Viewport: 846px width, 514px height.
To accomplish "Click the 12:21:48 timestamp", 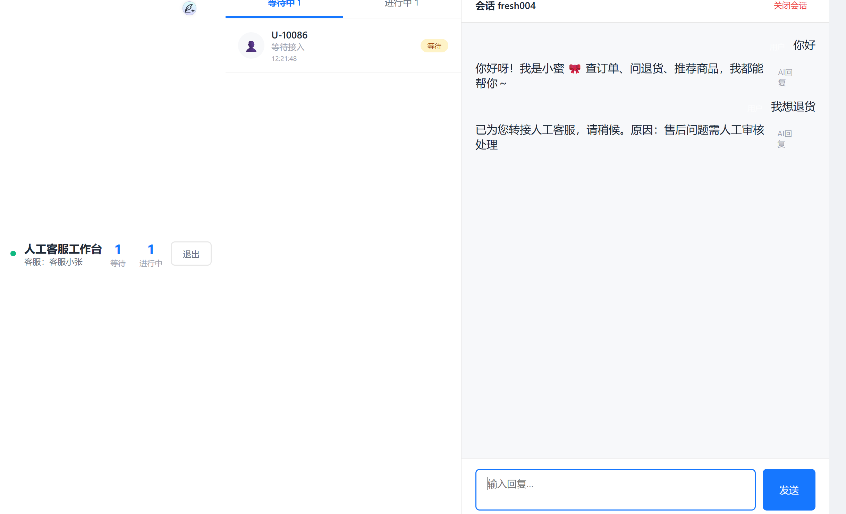I will click(284, 59).
